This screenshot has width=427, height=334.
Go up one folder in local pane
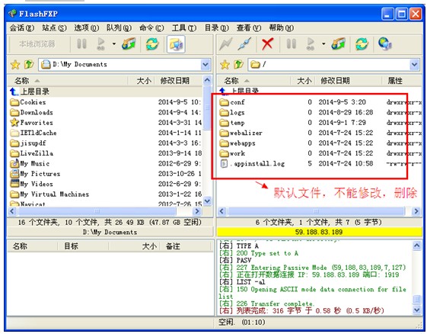[29, 64]
